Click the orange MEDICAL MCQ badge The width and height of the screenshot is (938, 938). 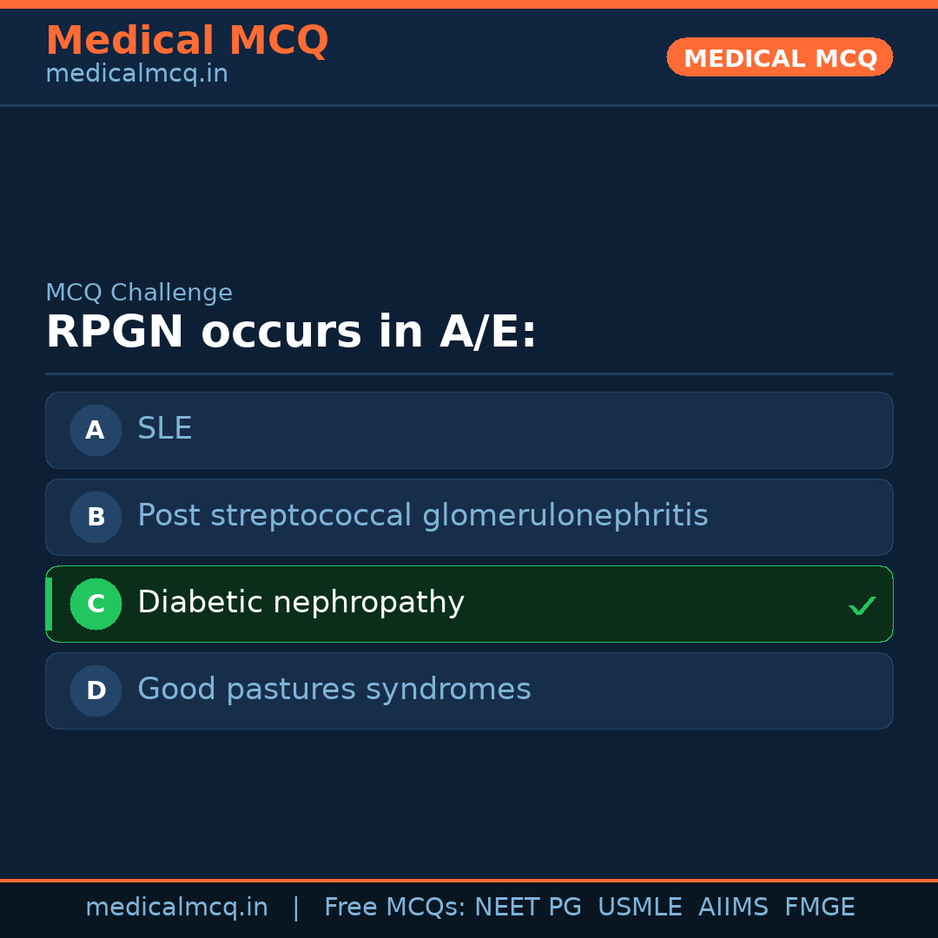779,57
